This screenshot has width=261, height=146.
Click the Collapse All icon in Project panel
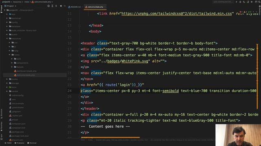coord(56,6)
